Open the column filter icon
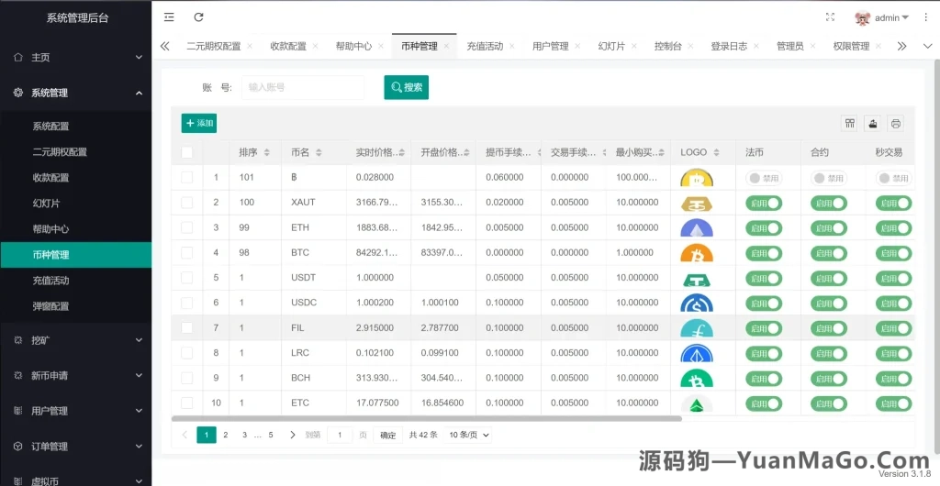Screen dimensions: 940x486 point(849,123)
